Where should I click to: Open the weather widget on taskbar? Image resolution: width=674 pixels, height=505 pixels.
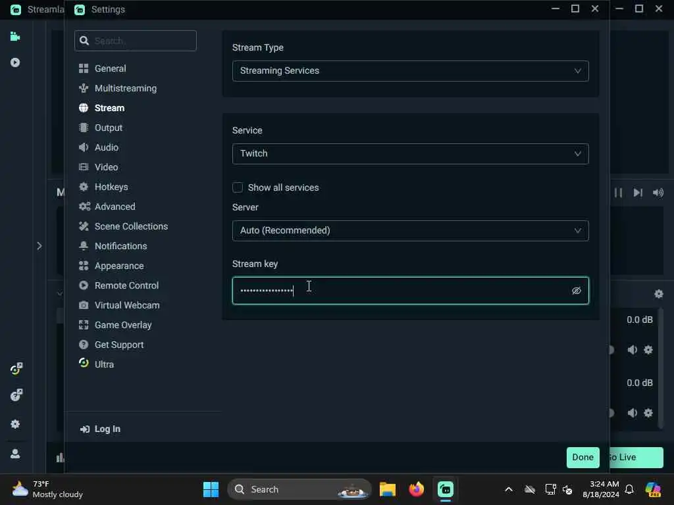point(47,490)
